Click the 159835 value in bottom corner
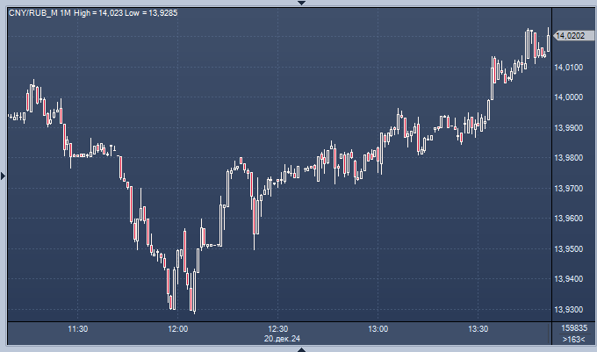 573,328
